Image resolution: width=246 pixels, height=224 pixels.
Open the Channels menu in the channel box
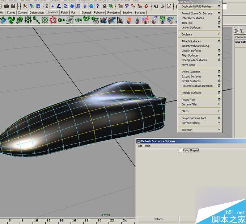pos(240,37)
